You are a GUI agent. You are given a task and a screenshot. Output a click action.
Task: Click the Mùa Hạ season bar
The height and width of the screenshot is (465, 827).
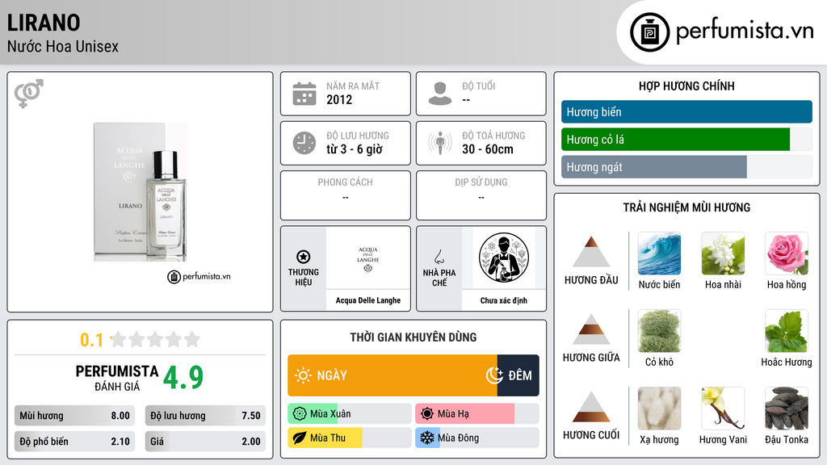(x=477, y=414)
